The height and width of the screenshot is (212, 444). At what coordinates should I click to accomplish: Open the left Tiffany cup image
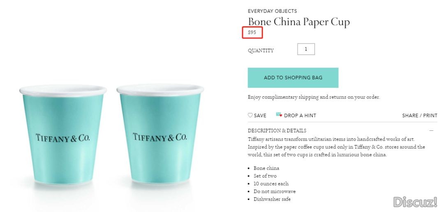[63, 134]
